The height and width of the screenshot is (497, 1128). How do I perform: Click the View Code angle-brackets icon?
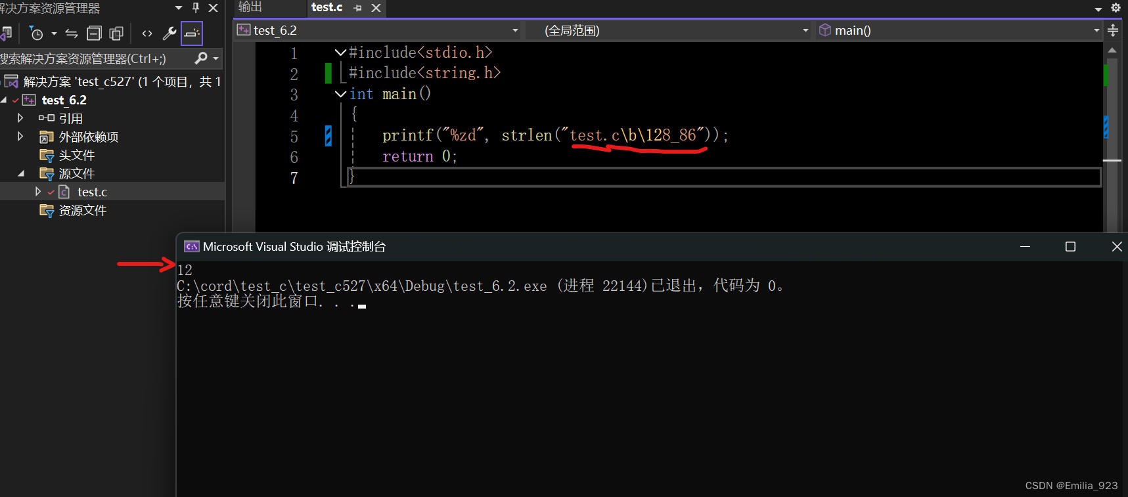point(147,33)
